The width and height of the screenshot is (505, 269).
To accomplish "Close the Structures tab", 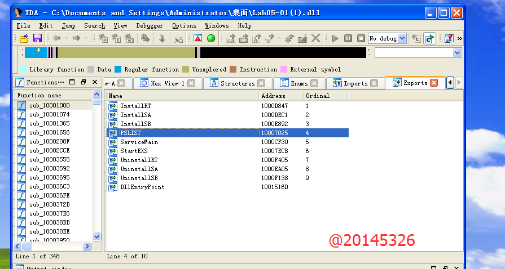I will coord(261,83).
